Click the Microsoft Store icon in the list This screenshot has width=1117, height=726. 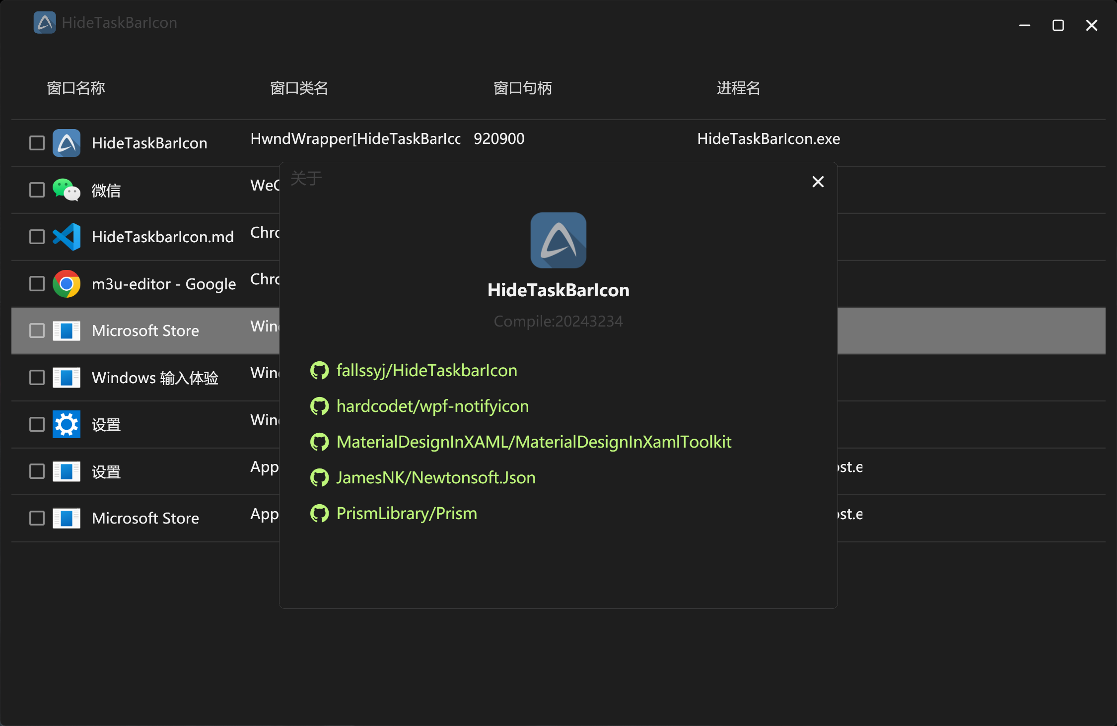pyautogui.click(x=66, y=330)
